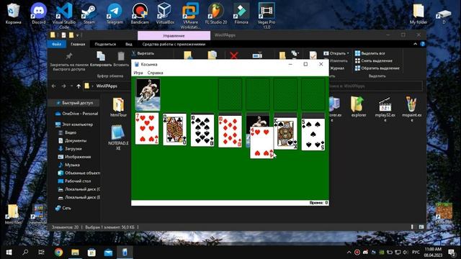Select the 7 of hearts card
The image size is (461, 259).
147,129
